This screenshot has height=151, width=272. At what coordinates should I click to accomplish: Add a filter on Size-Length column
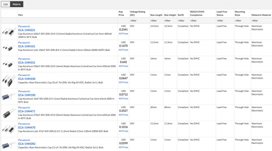point(153,21)
